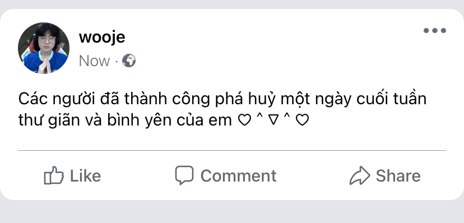
Task: Click the last heart emoji in the post
Action: [303, 120]
